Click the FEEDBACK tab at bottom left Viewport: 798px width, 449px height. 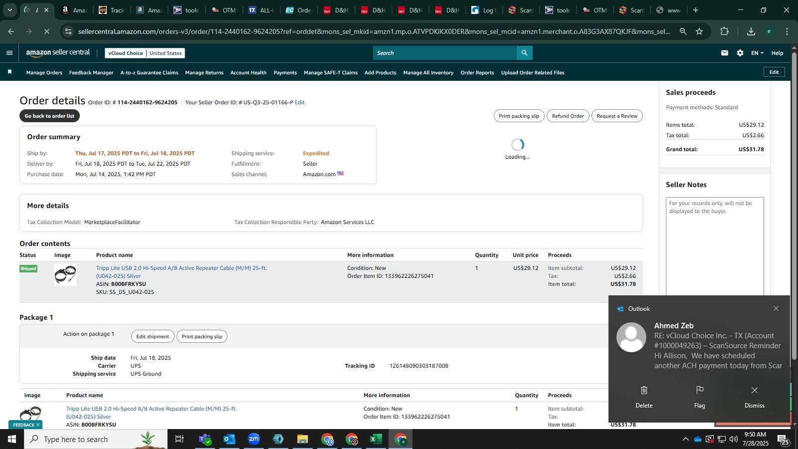pyautogui.click(x=25, y=425)
